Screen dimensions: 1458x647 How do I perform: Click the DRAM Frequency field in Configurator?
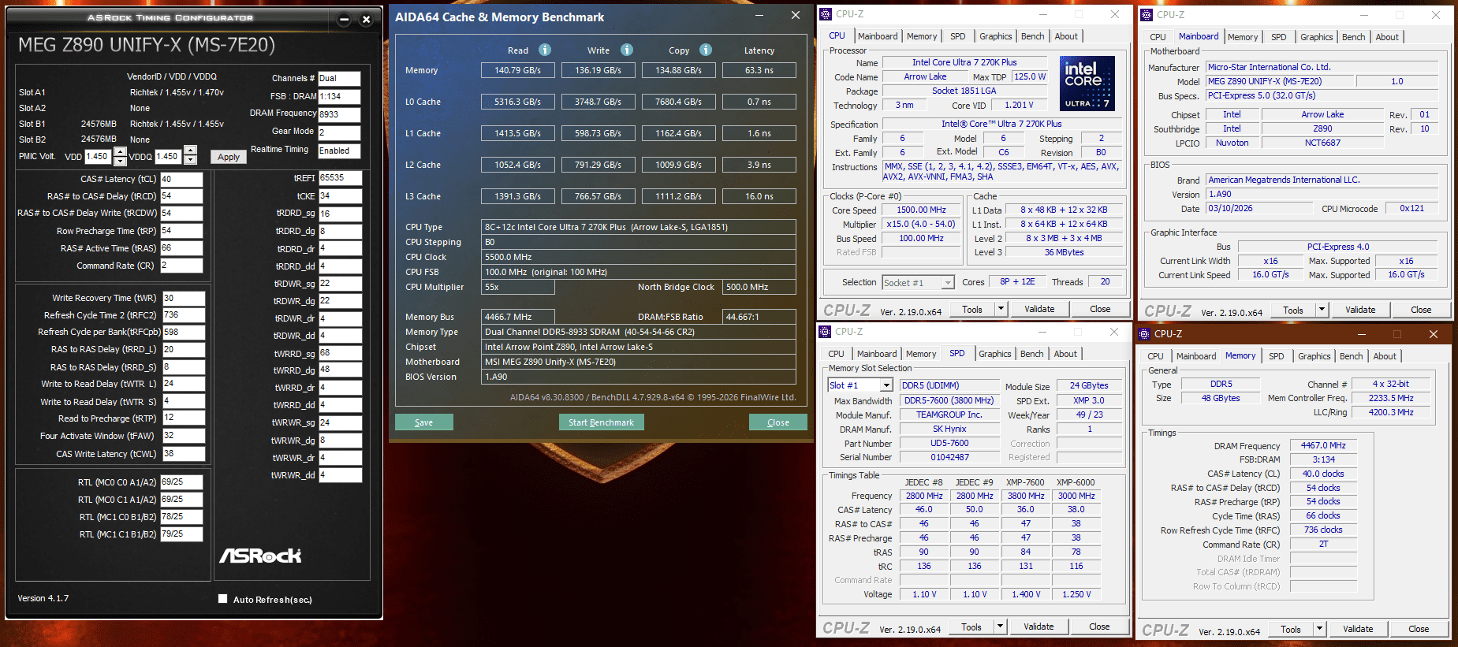tap(339, 114)
